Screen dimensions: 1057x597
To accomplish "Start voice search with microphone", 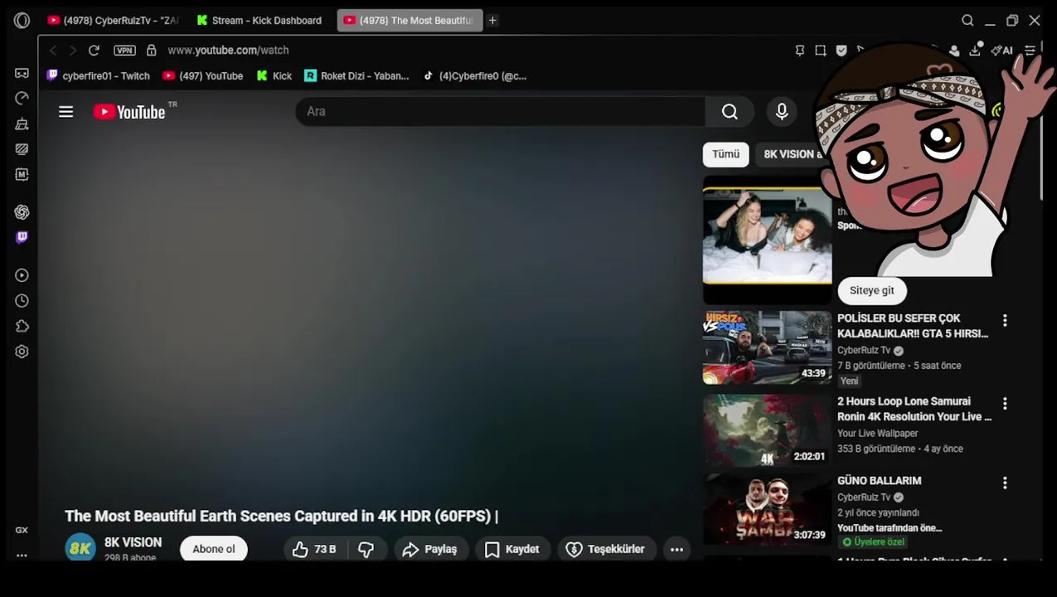I will click(782, 111).
